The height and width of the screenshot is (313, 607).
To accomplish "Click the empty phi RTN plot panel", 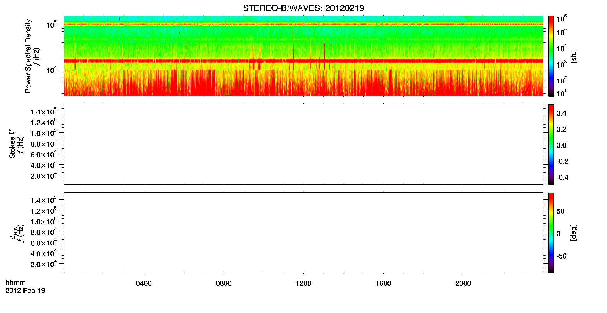I will (x=303, y=233).
